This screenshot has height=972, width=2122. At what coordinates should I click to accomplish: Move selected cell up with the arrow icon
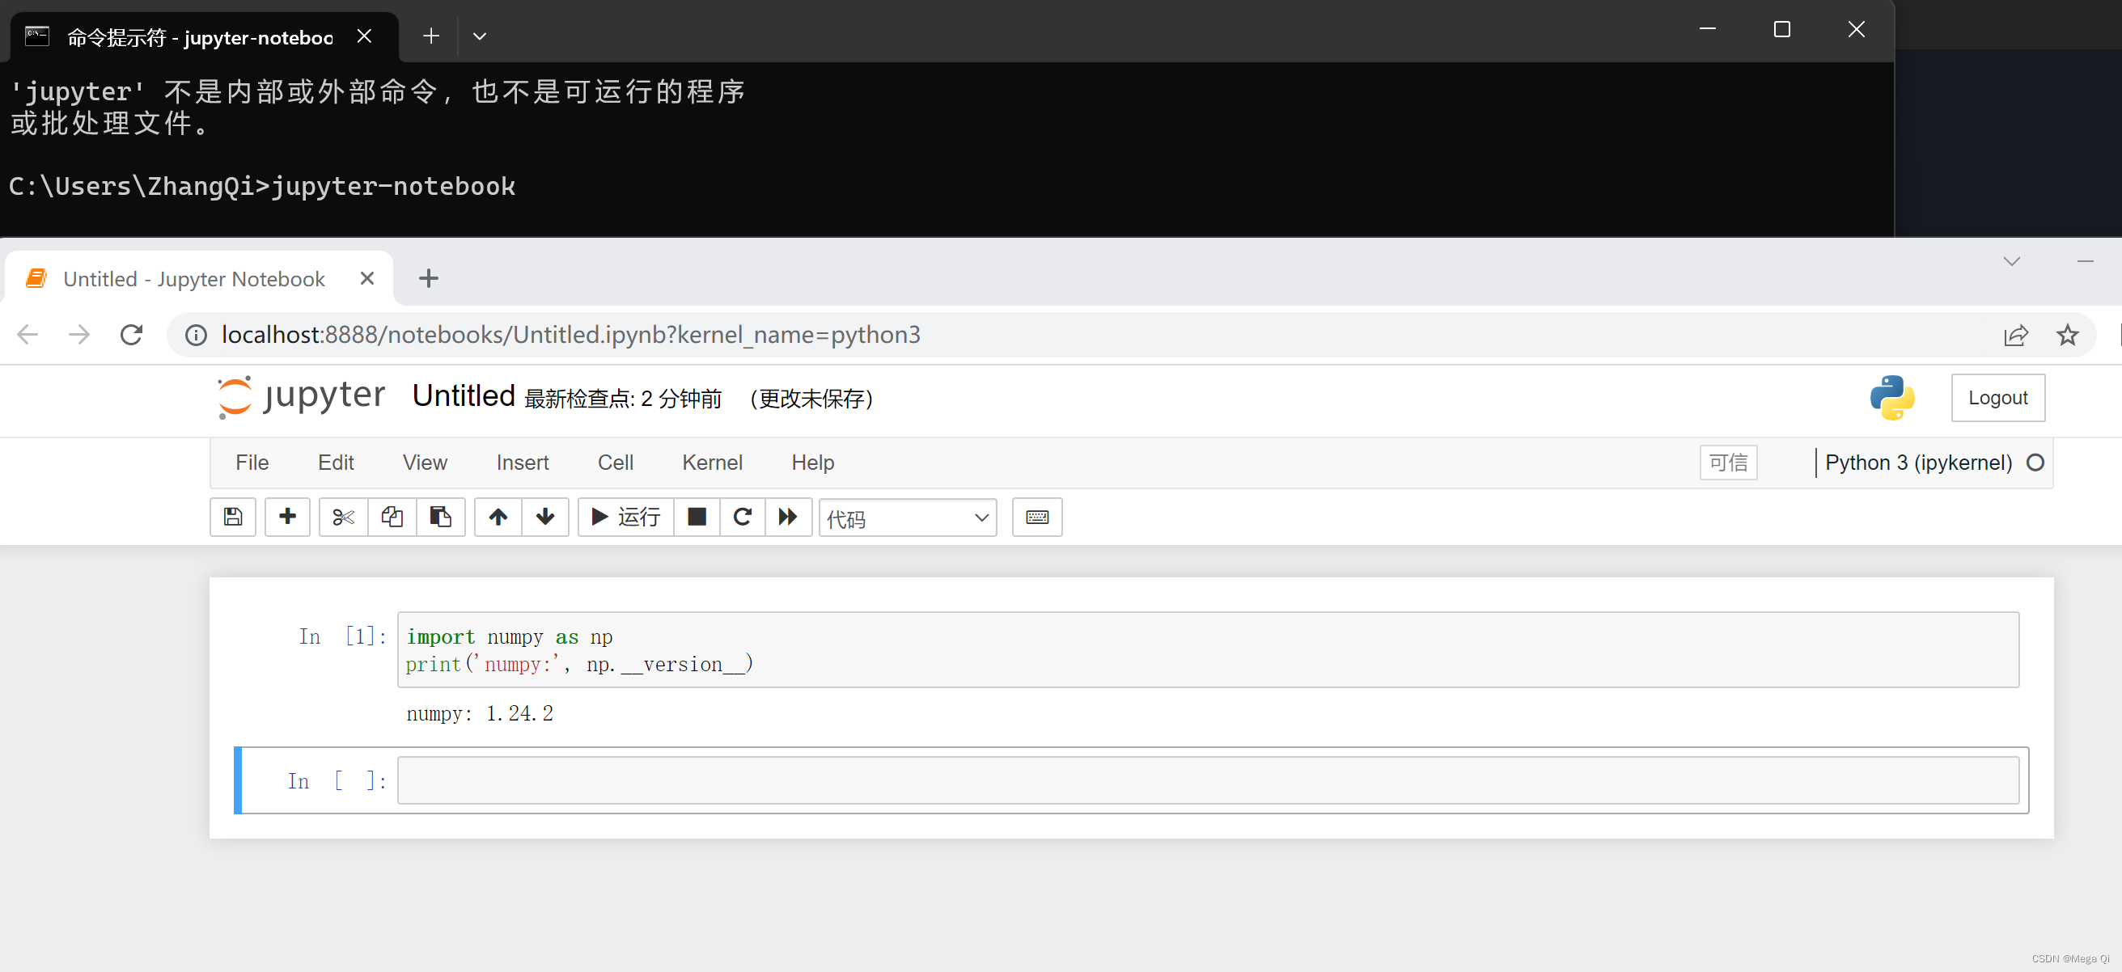pos(498,517)
